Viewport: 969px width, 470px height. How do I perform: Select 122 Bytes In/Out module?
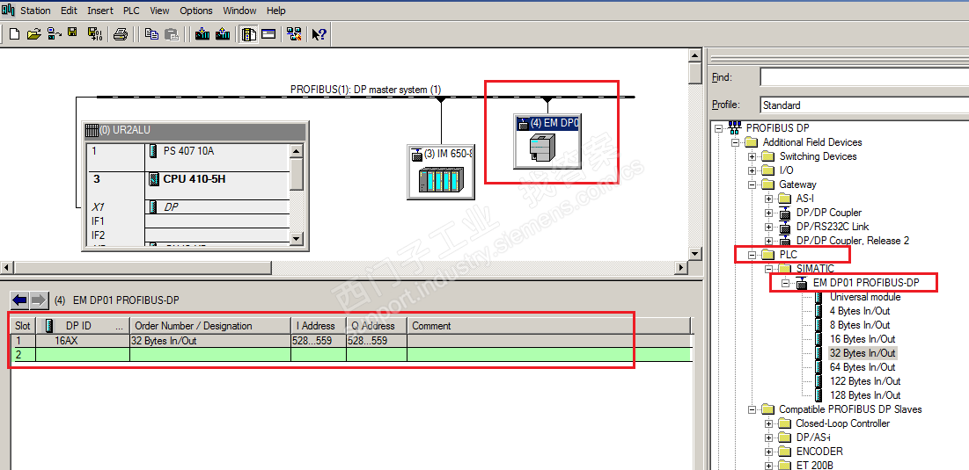point(865,381)
